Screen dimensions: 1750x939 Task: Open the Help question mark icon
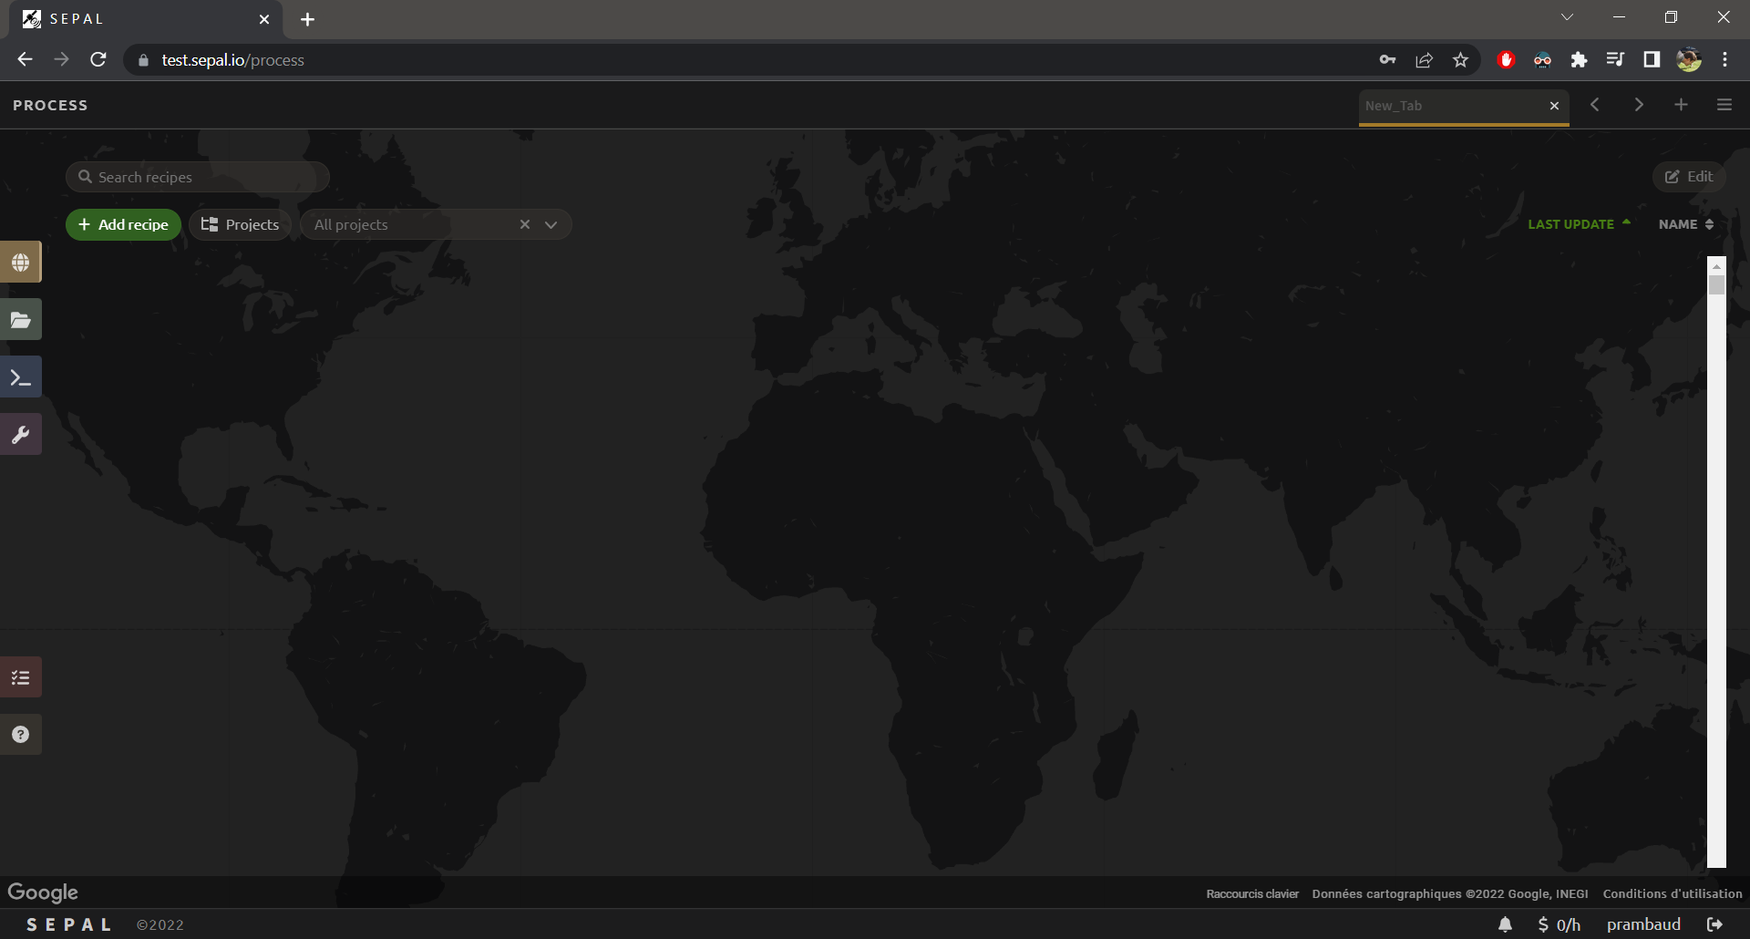point(20,735)
